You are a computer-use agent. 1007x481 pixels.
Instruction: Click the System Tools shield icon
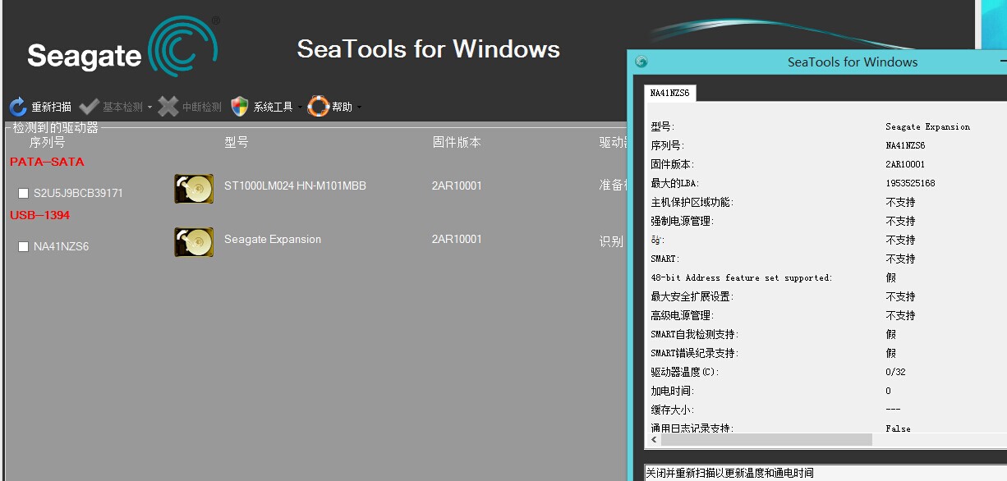click(240, 107)
